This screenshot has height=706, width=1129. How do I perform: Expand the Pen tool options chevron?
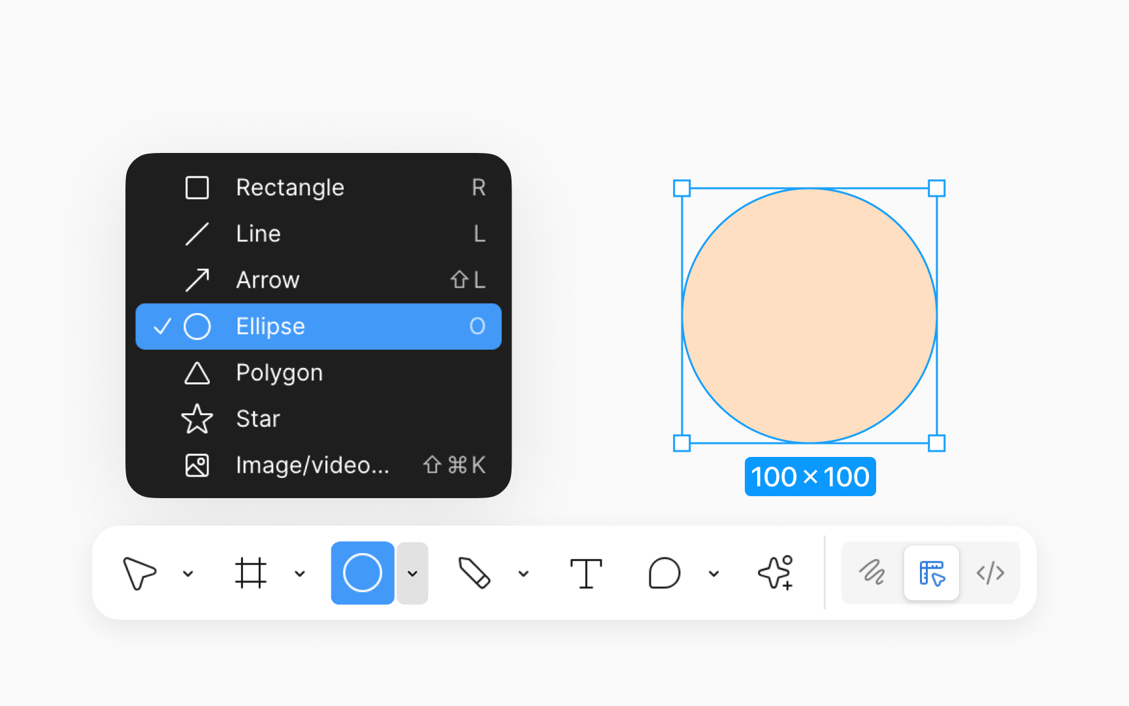[x=523, y=573]
